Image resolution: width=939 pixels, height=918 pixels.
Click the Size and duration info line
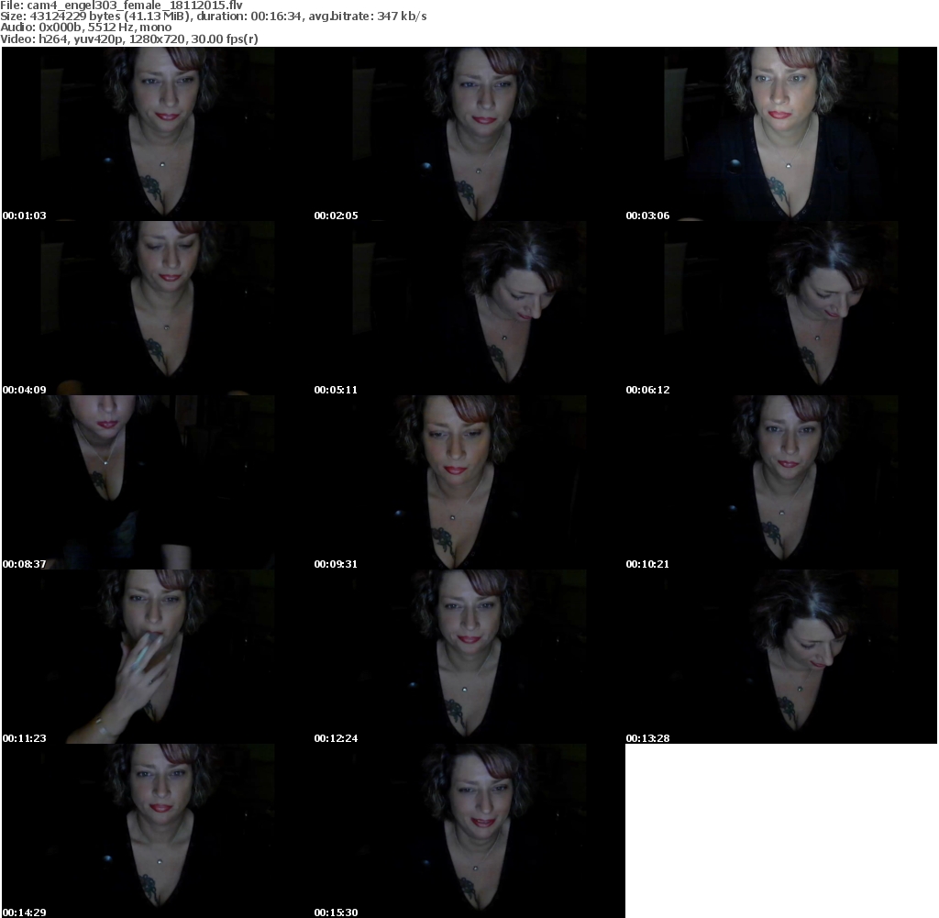coord(214,17)
